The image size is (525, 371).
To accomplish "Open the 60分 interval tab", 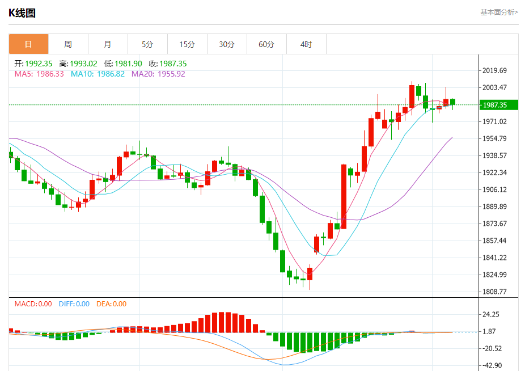I will (266, 44).
